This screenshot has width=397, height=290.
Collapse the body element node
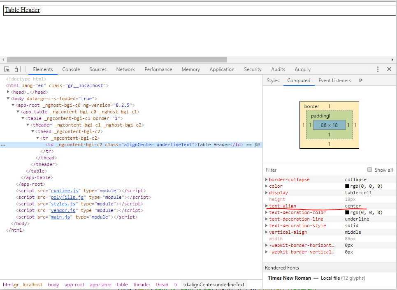coord(8,98)
